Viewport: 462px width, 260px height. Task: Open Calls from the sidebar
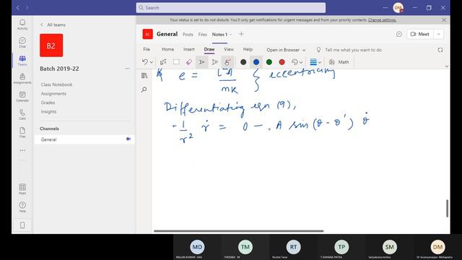(x=22, y=114)
